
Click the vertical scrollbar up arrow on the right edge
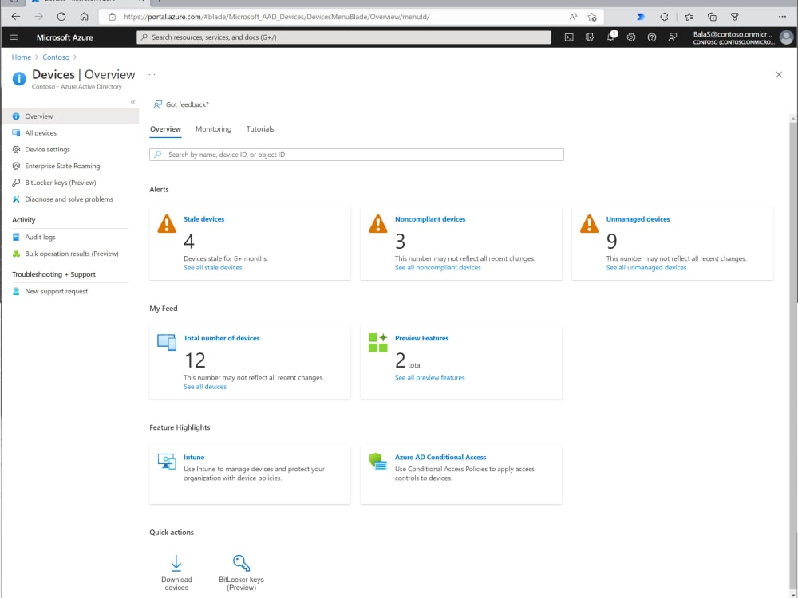click(793, 119)
